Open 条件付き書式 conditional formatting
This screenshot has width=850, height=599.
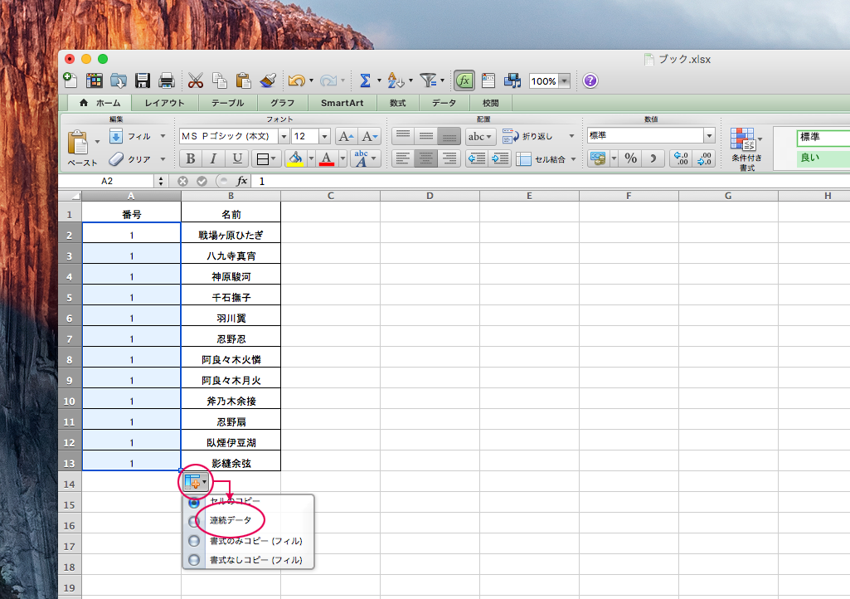pos(746,149)
